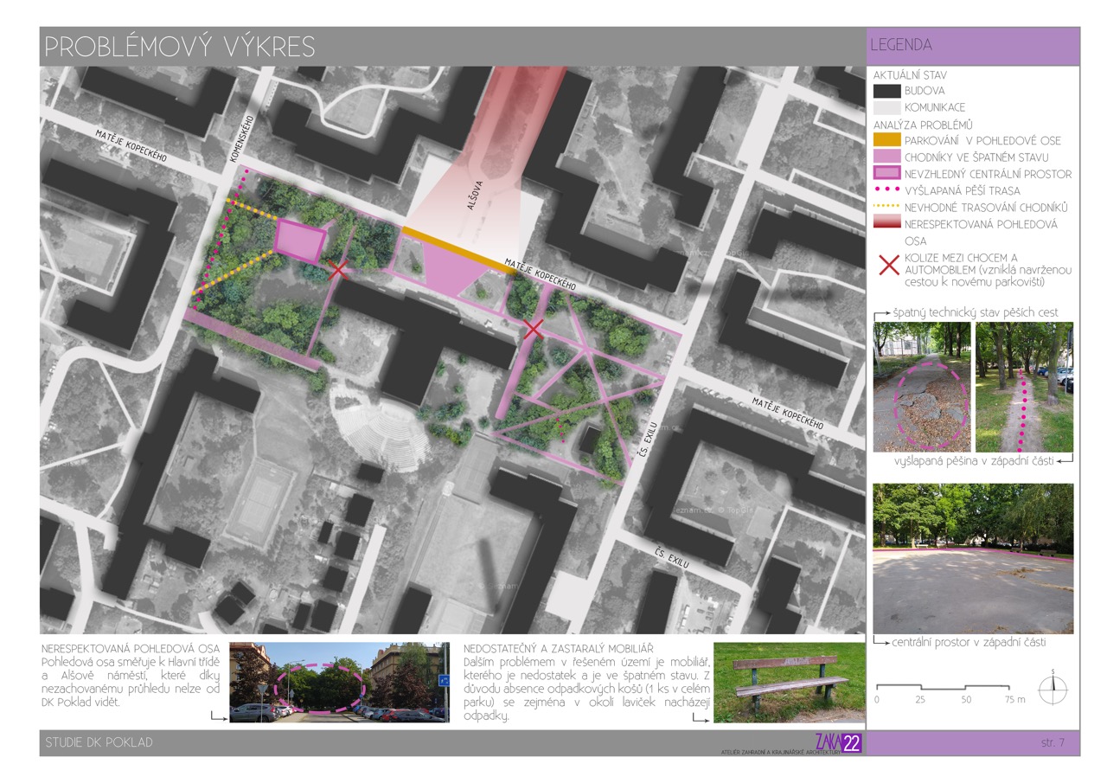This screenshot has height=783, width=1107.
Task: Click the pink dotted trodden-path symbol in the legend
Action: pos(886,190)
